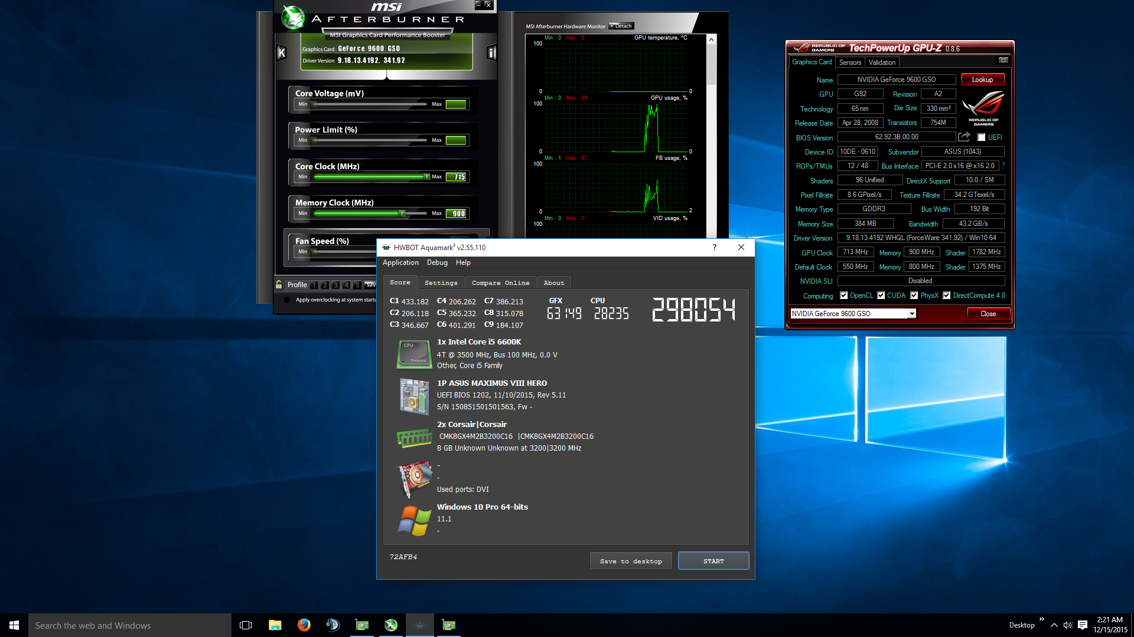Open the Application menu in Aquamark
The height and width of the screenshot is (637, 1134).
(x=400, y=262)
